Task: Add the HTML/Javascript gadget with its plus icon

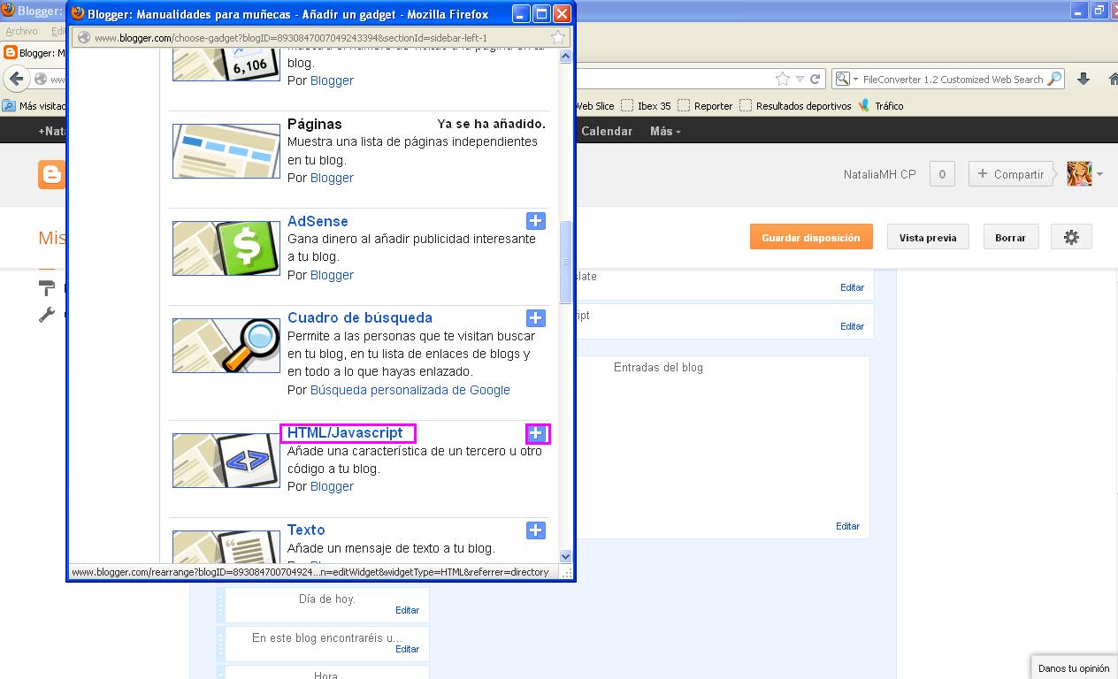Action: [536, 433]
